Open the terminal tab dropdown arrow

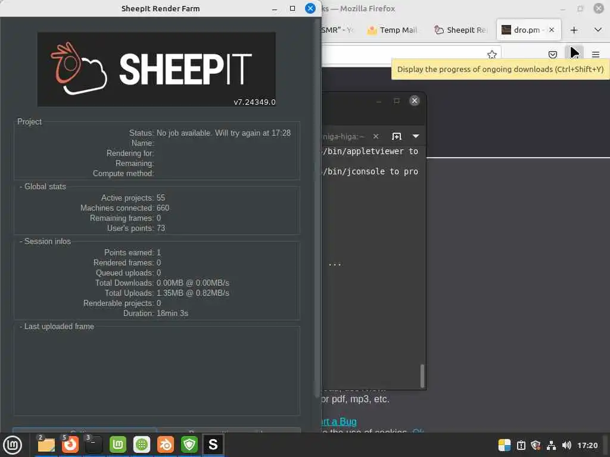[x=415, y=136]
